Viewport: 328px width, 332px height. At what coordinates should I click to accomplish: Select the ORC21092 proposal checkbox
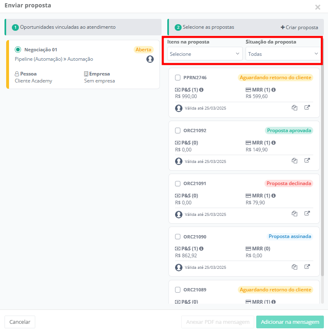coord(178,131)
